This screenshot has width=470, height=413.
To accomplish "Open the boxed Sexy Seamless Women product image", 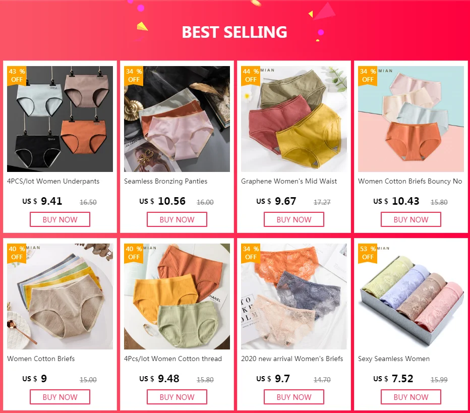I will click(411, 297).
